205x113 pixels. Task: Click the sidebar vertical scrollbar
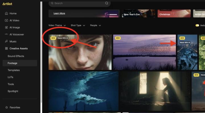coord(41,52)
